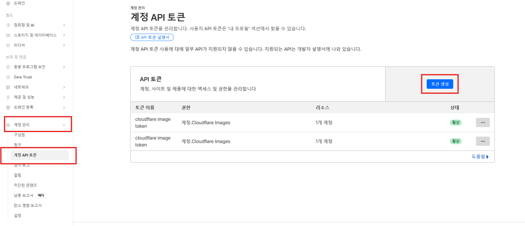Click the Zero Trust sidebar icon

8,77
